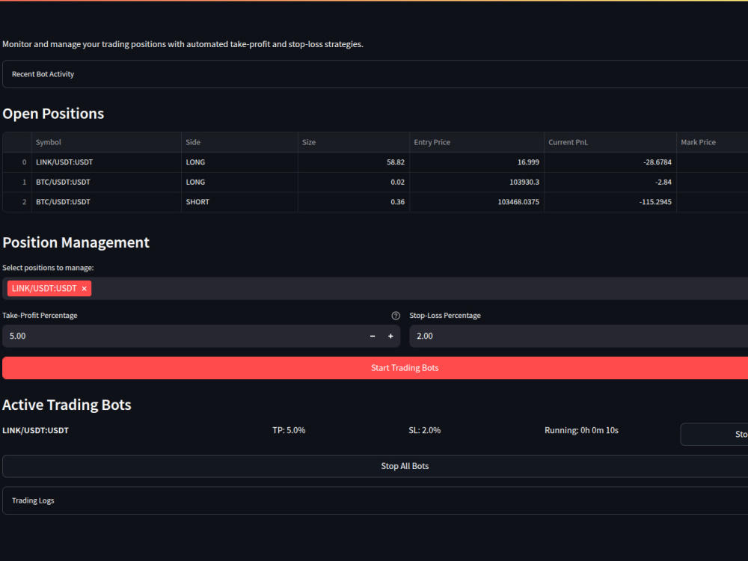
Task: Click the Running: 0h 0m 10s status
Action: [581, 430]
